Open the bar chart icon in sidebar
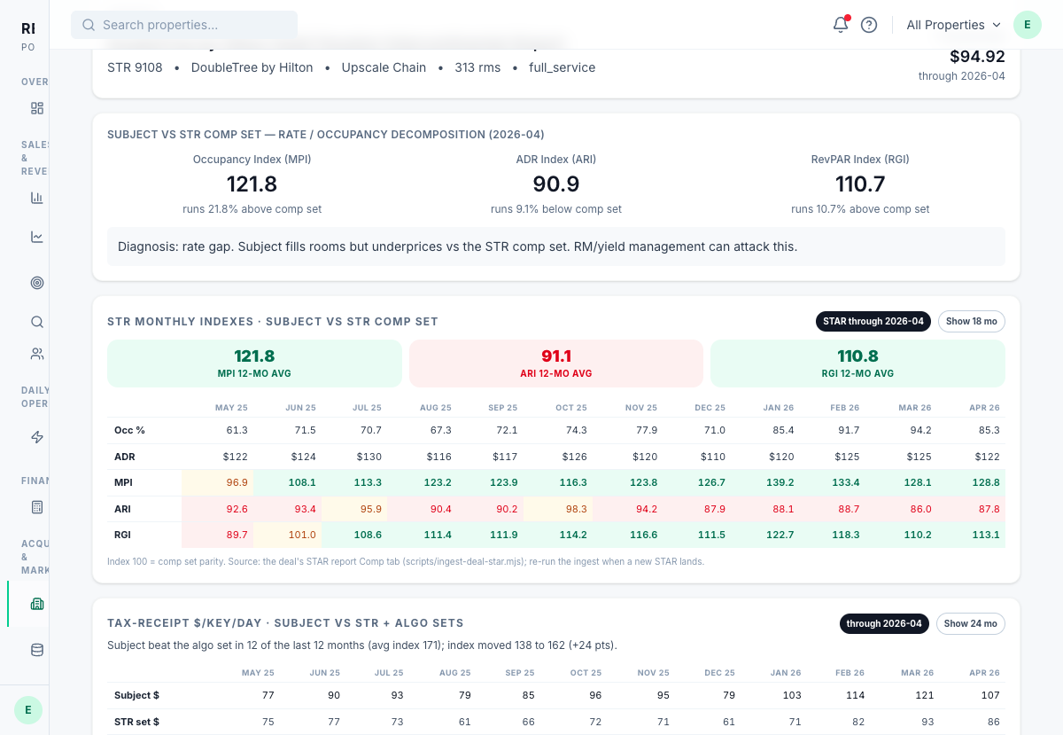 tap(36, 198)
